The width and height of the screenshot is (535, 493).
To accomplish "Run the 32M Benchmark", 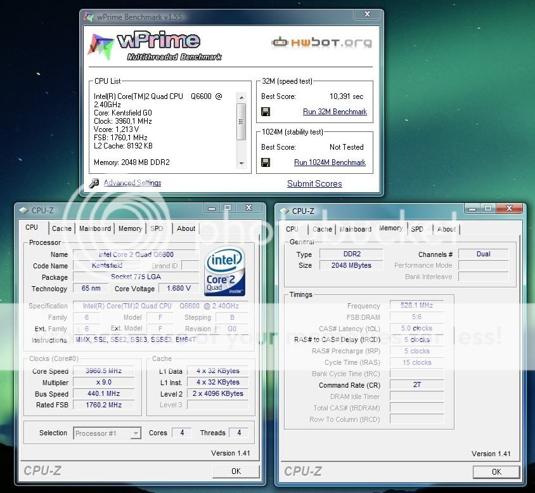I will coord(335,112).
